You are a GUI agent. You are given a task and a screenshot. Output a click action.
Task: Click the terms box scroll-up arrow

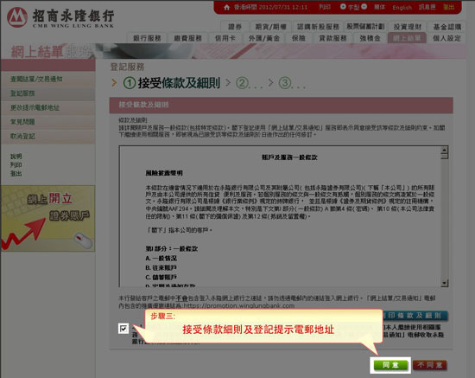click(445, 150)
